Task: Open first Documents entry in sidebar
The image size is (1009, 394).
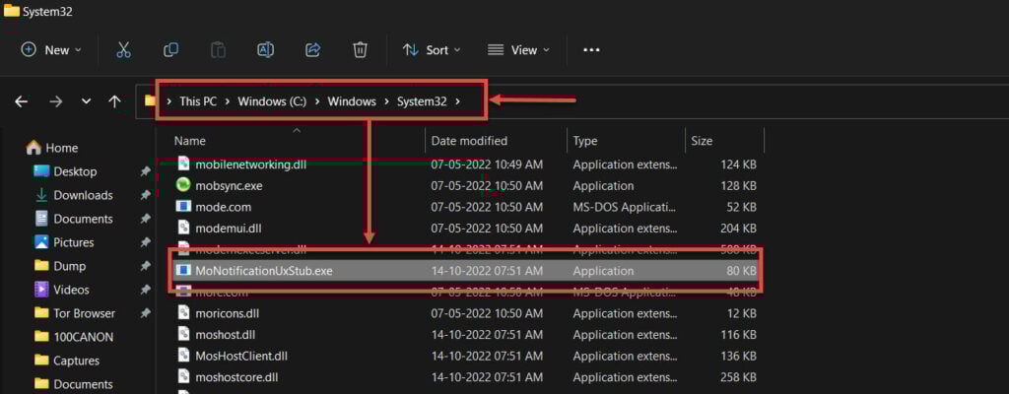Action: pos(83,219)
